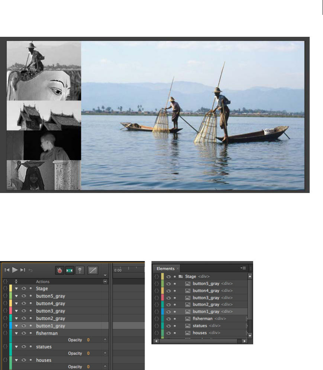Click image icon of statues in Elements
The image size is (323, 370).
(x=188, y=326)
